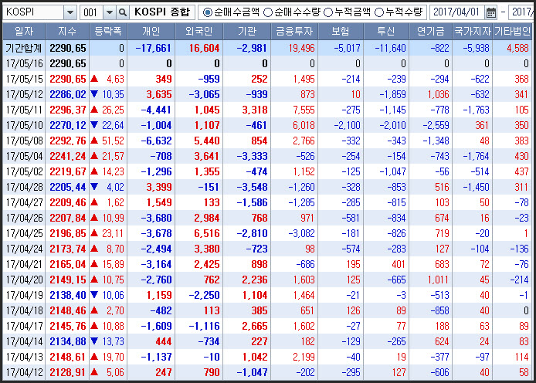Select the 기간합계 summary row label
Viewport: 536px width, 383px height.
click(x=24, y=48)
